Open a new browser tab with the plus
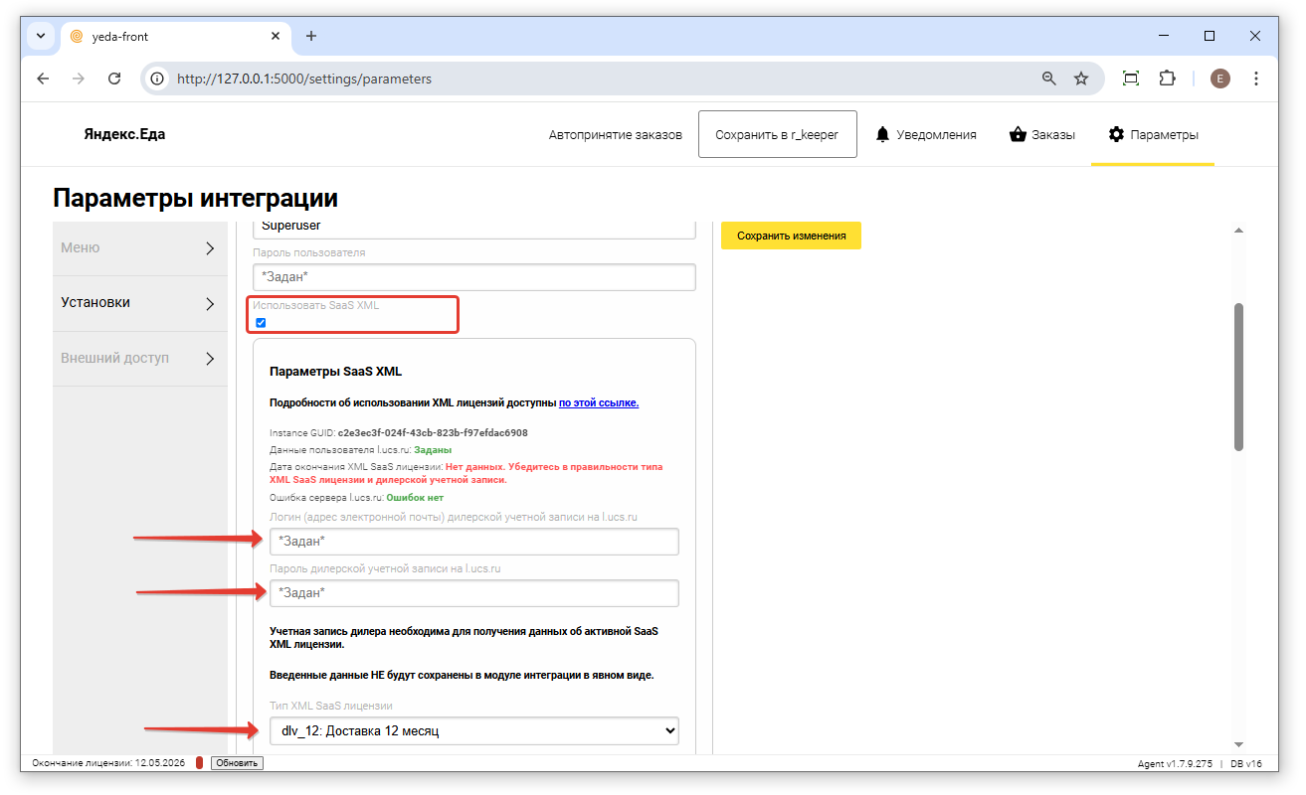The height and width of the screenshot is (795, 1306). pos(311,36)
